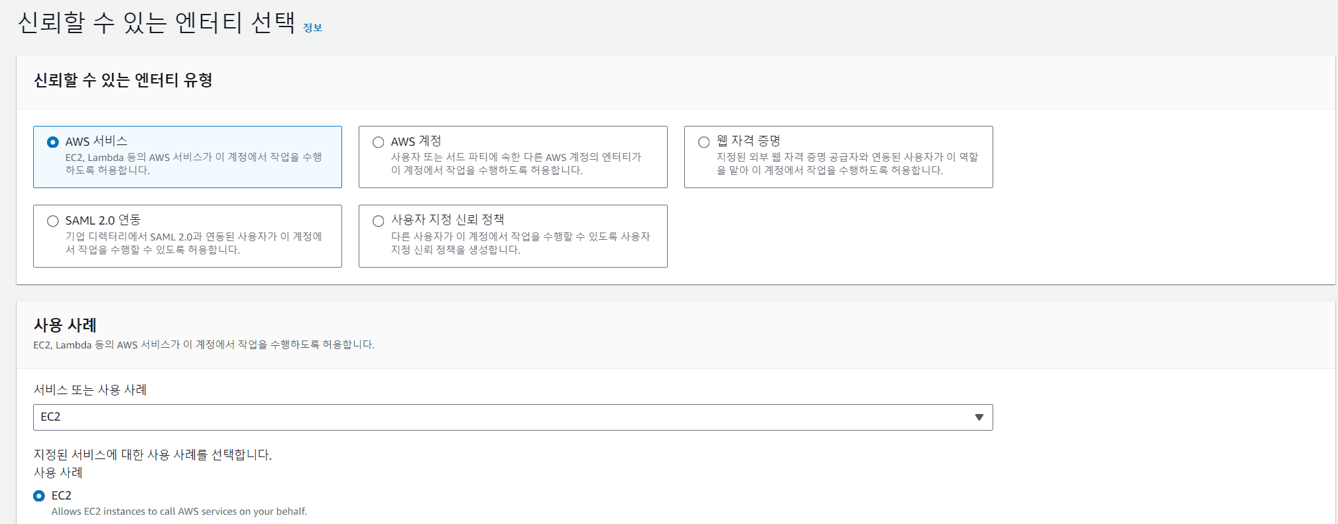
Task: Select the 사용자 지정 신뢰 정책 radio button
Action: point(379,221)
